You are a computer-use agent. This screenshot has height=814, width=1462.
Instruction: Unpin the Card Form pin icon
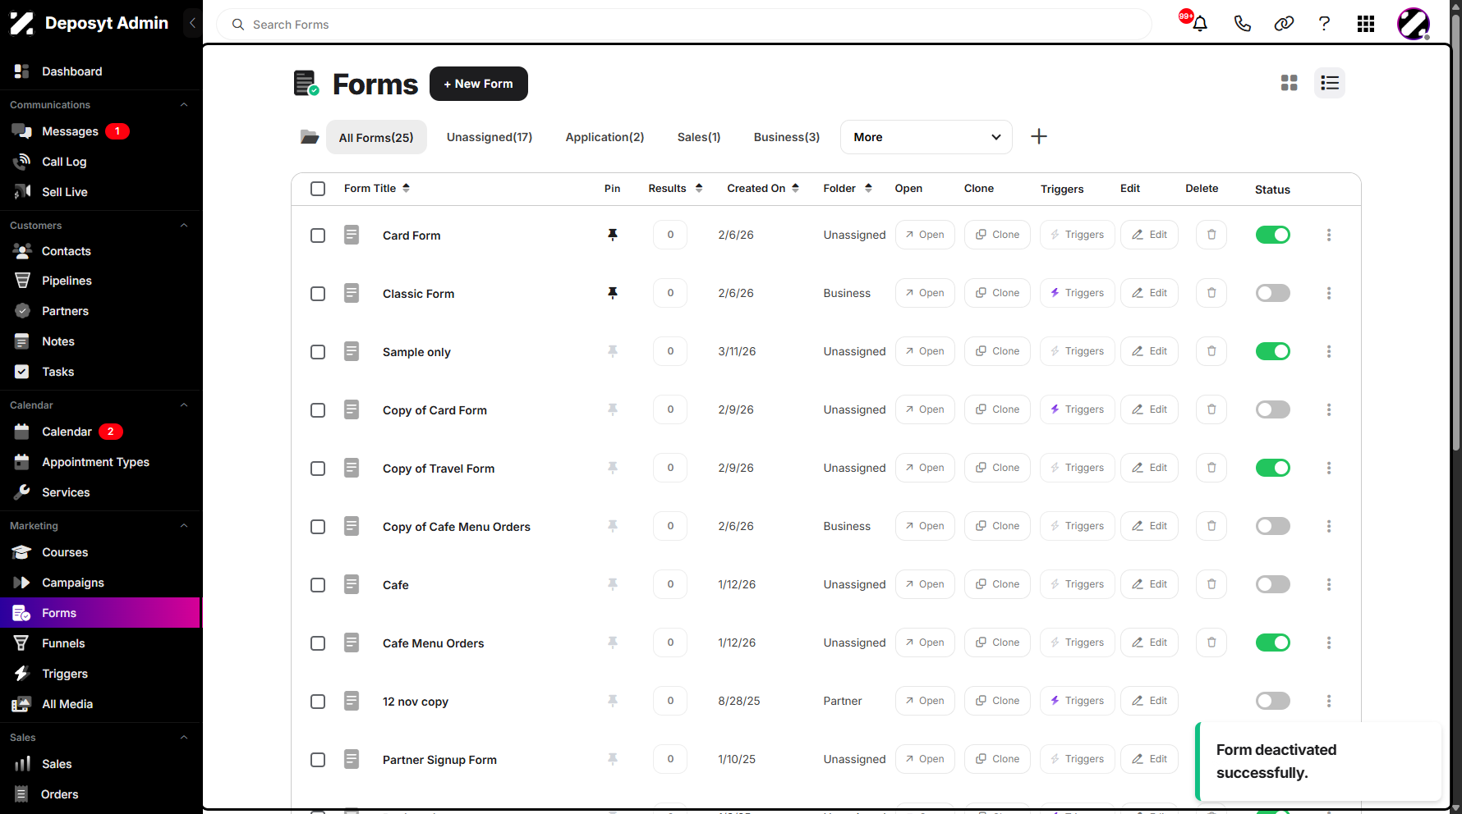coord(613,235)
